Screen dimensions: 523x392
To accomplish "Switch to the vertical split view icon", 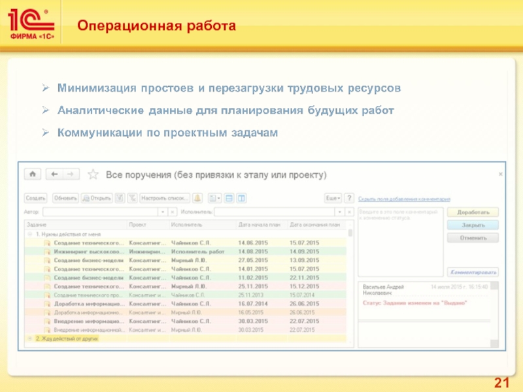I will coord(241,198).
